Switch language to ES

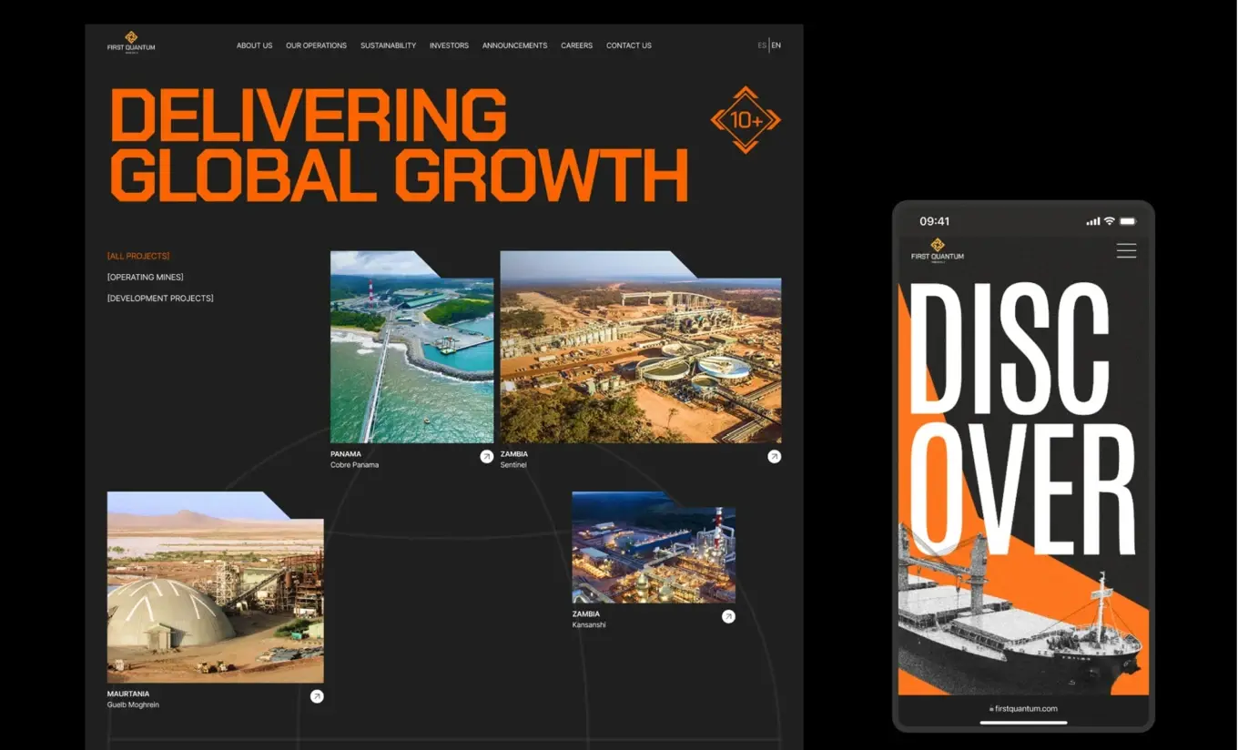click(x=762, y=46)
